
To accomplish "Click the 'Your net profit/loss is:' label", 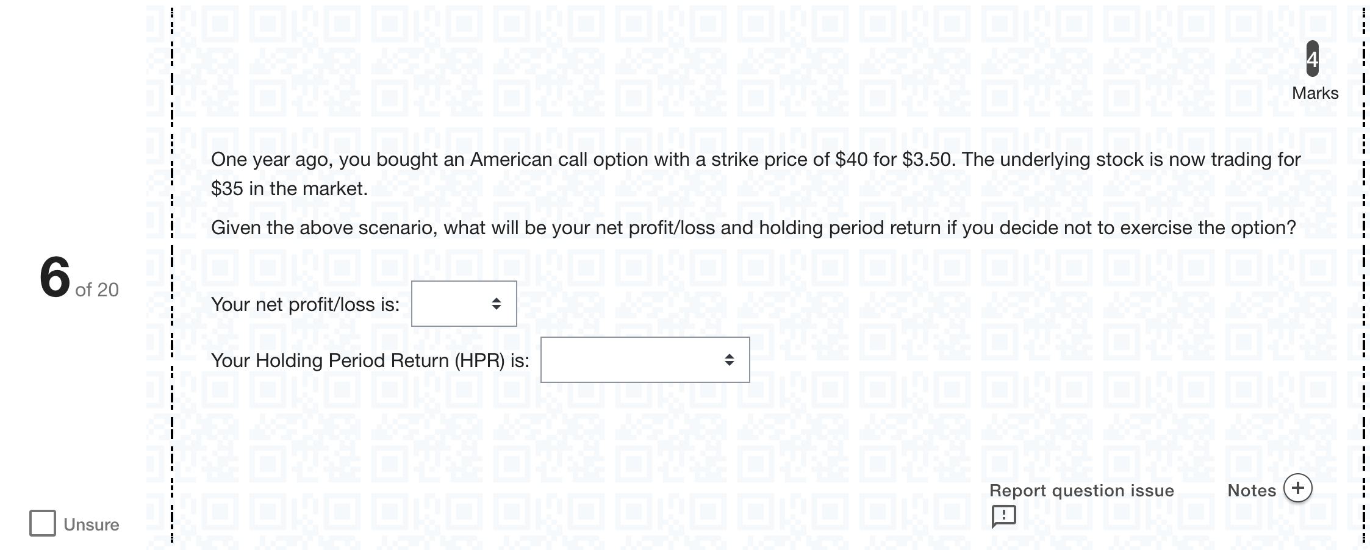I will click(x=305, y=304).
